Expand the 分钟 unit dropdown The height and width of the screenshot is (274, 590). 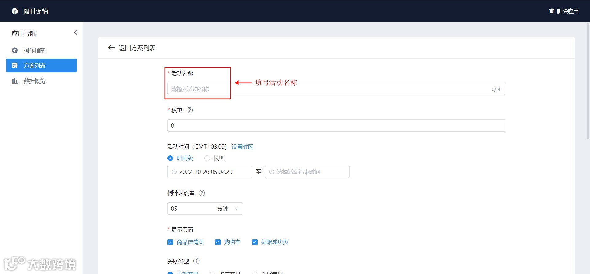coord(228,209)
